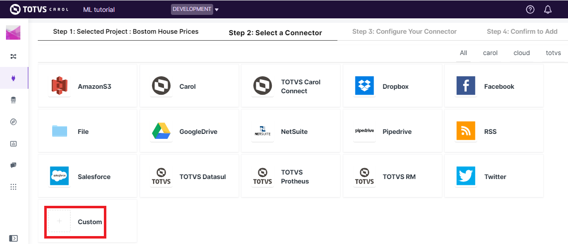Choose the Twitter connector label
Screen dimensions: 568x244
(495, 177)
